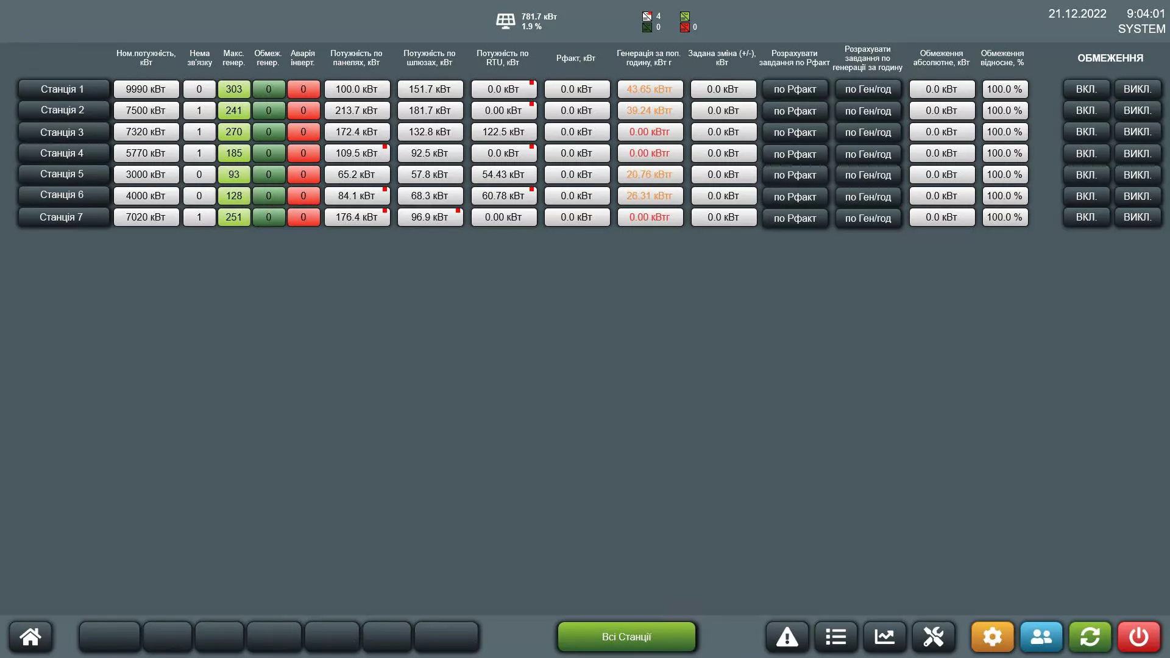Screen dimensions: 1170x658
Task: Open settings via orange gear icon
Action: 993,637
